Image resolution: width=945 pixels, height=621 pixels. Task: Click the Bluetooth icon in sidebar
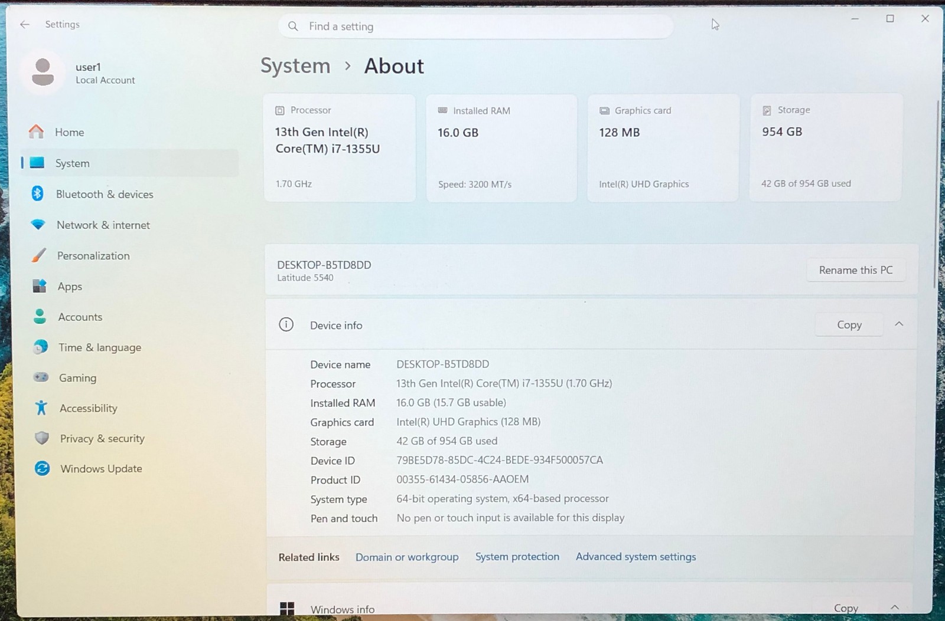pos(38,193)
